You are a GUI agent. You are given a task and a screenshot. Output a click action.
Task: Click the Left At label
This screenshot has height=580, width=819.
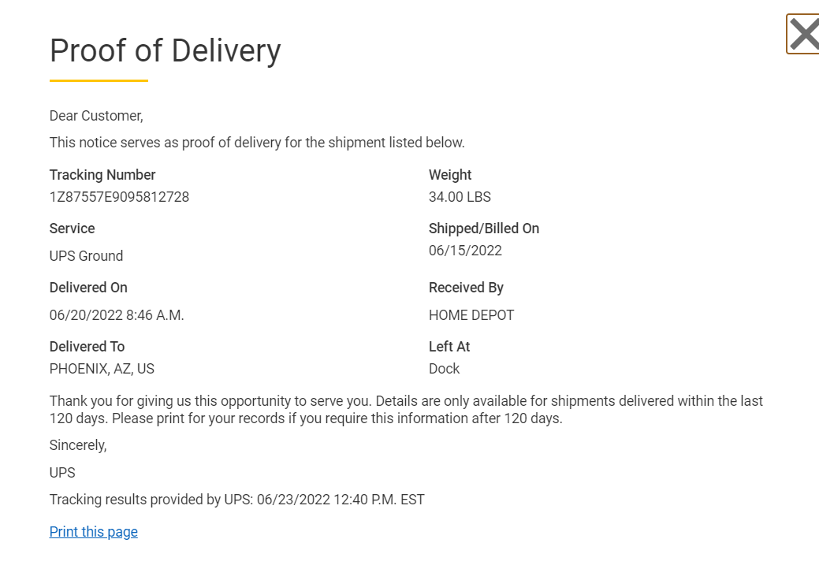pos(449,347)
